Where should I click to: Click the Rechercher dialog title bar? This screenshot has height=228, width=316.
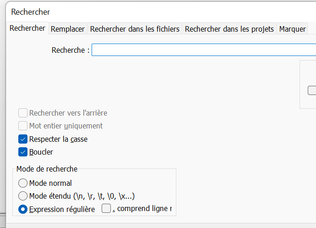click(137, 12)
